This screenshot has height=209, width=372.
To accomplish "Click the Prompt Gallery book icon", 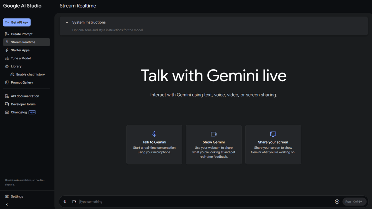I will (7, 82).
